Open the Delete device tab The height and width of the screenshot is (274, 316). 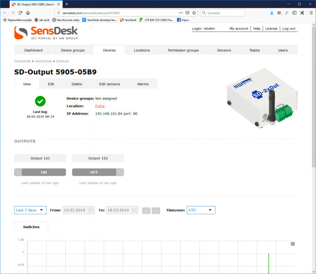pyautogui.click(x=77, y=84)
